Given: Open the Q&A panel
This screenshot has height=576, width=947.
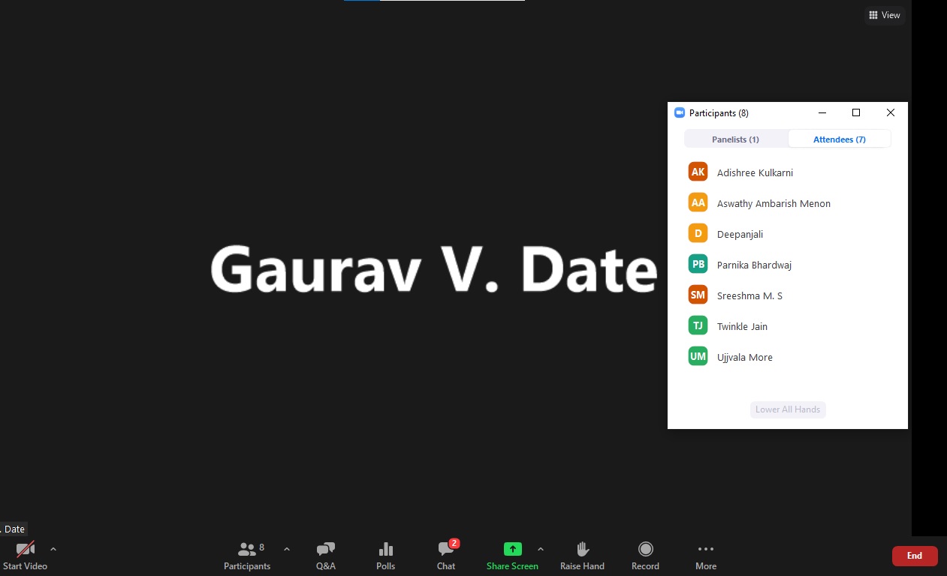Looking at the screenshot, I should (x=325, y=555).
